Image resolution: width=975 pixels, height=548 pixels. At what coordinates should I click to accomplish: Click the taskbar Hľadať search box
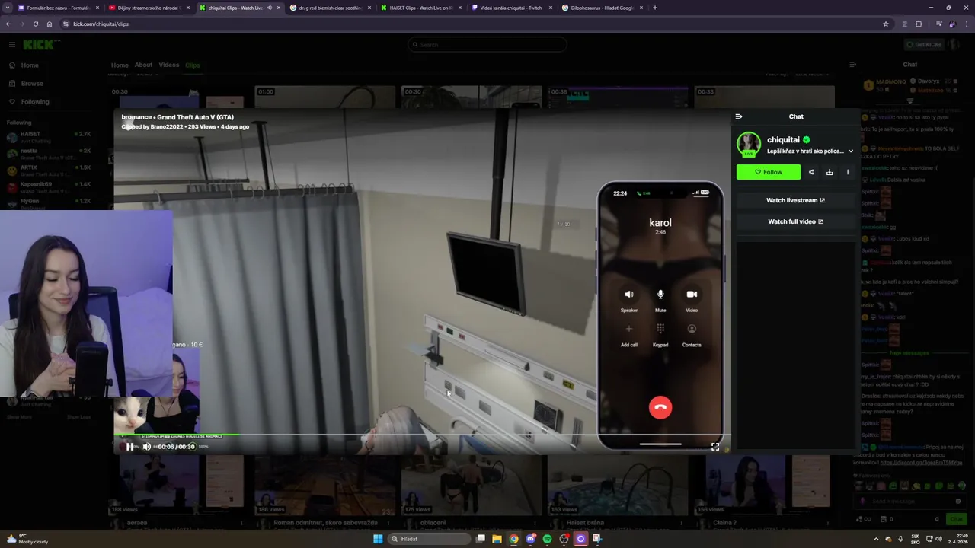(x=429, y=539)
